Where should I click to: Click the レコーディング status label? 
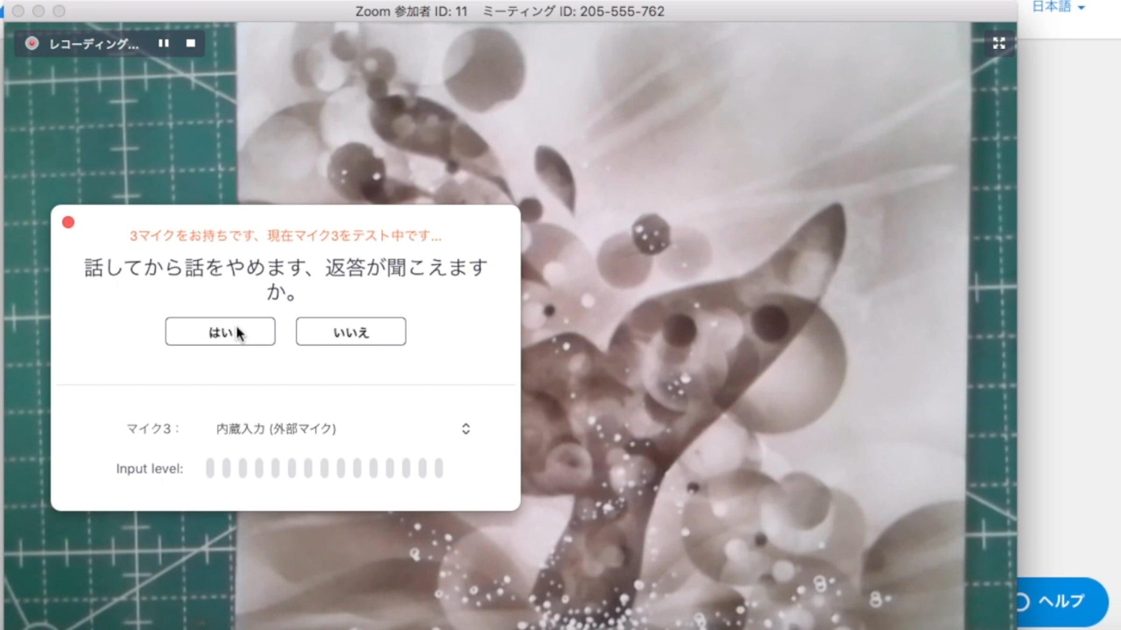tap(94, 44)
